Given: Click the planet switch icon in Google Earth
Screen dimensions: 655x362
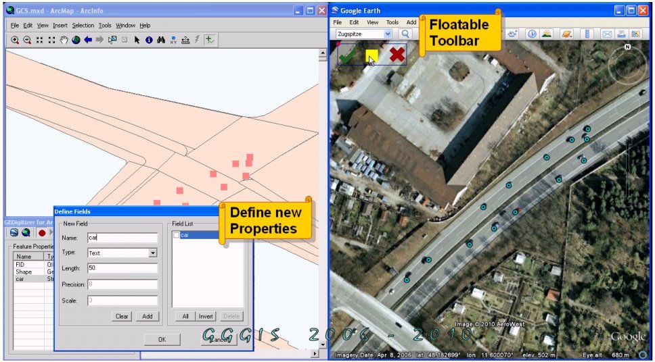Looking at the screenshot, I should [567, 34].
